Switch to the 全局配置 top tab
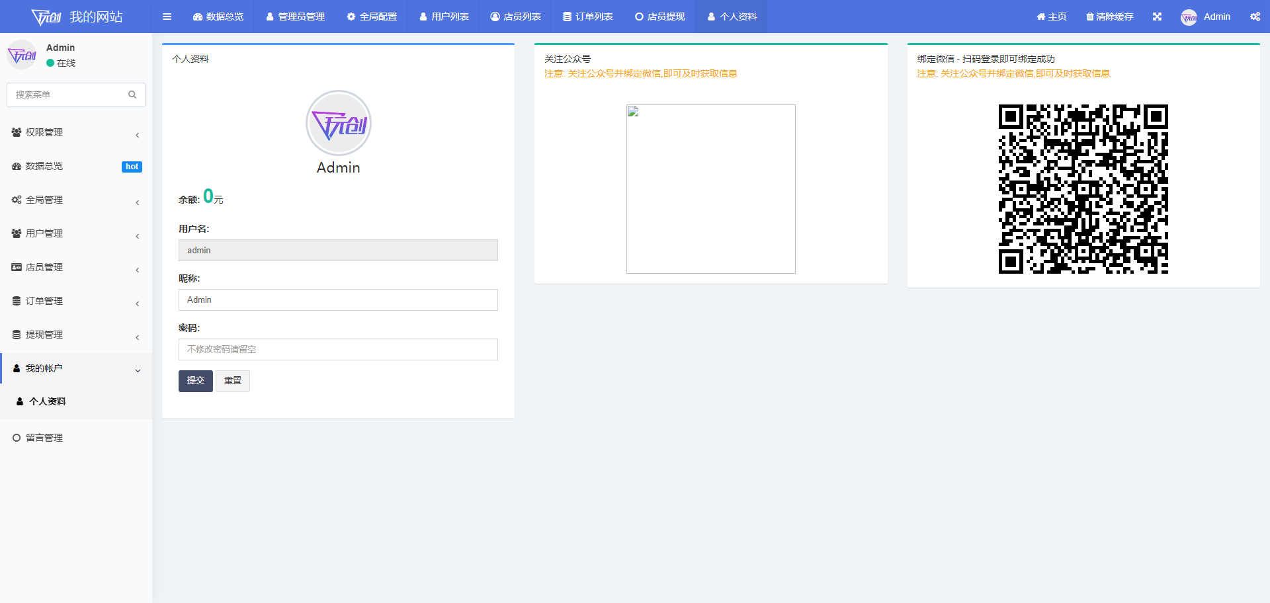The image size is (1270, 603). click(372, 17)
